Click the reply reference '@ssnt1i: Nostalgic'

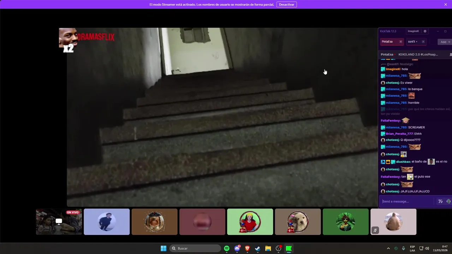point(400,64)
